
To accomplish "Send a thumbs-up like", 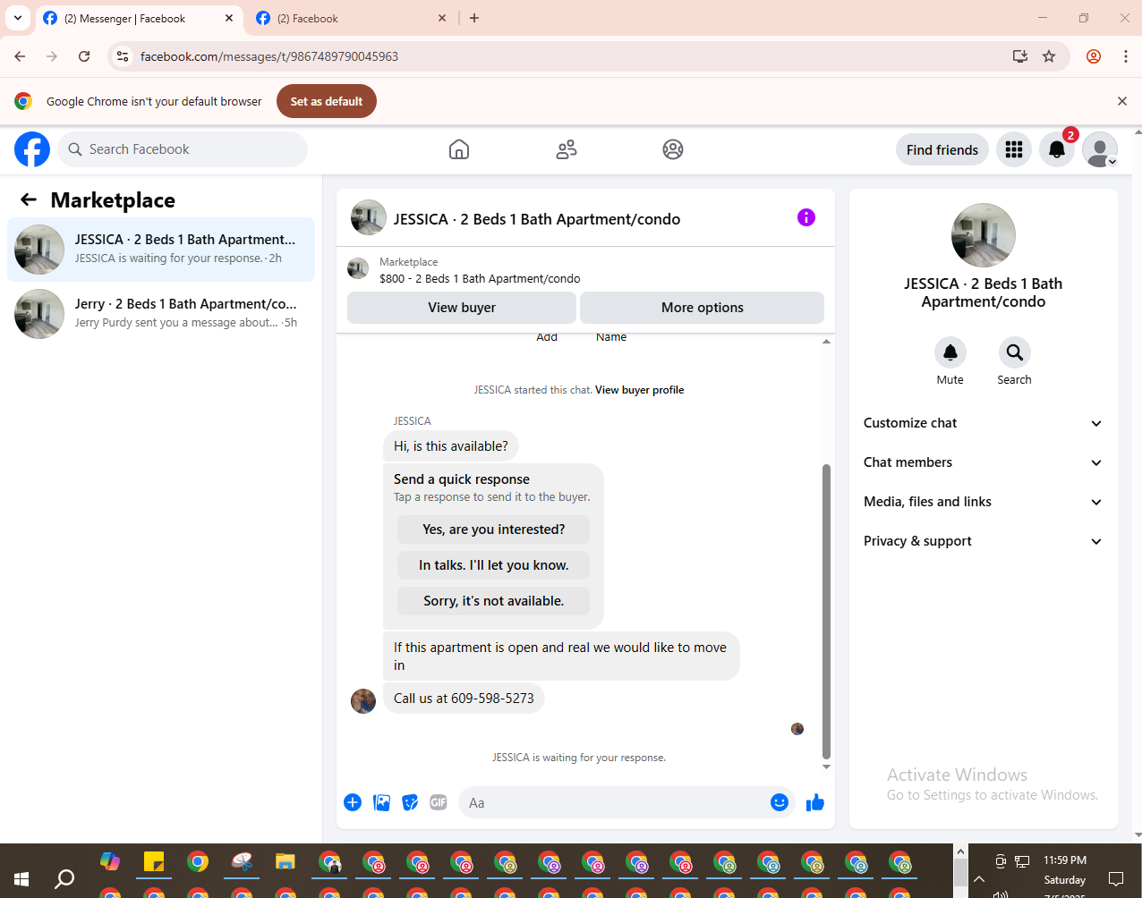I will tap(814, 802).
